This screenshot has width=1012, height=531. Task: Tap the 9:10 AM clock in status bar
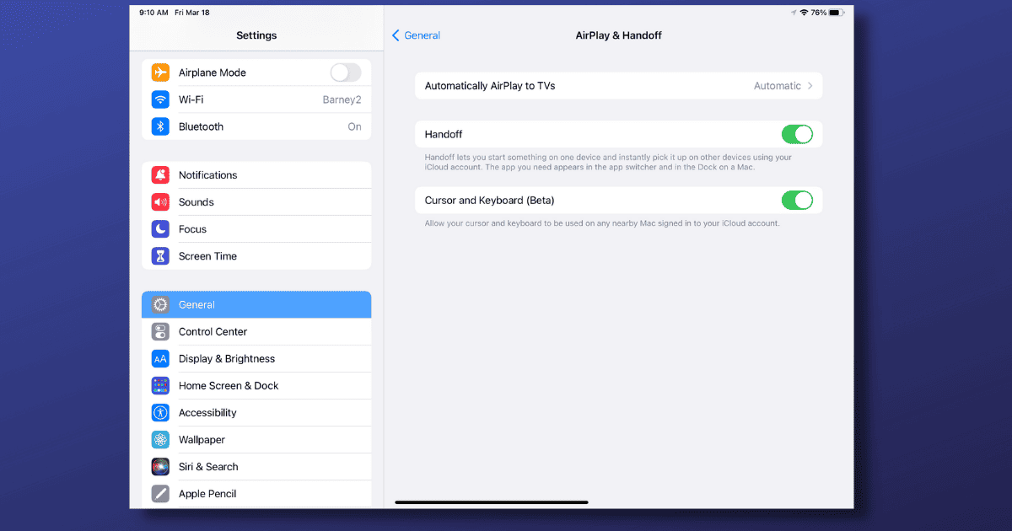tap(153, 13)
